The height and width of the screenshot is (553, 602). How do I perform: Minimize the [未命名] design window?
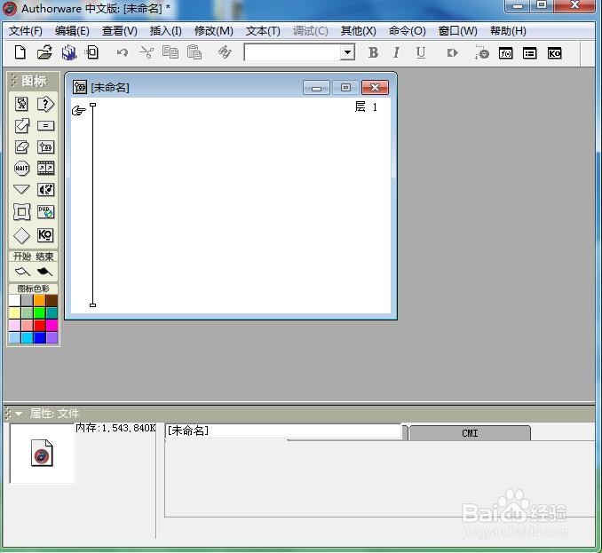[x=316, y=88]
